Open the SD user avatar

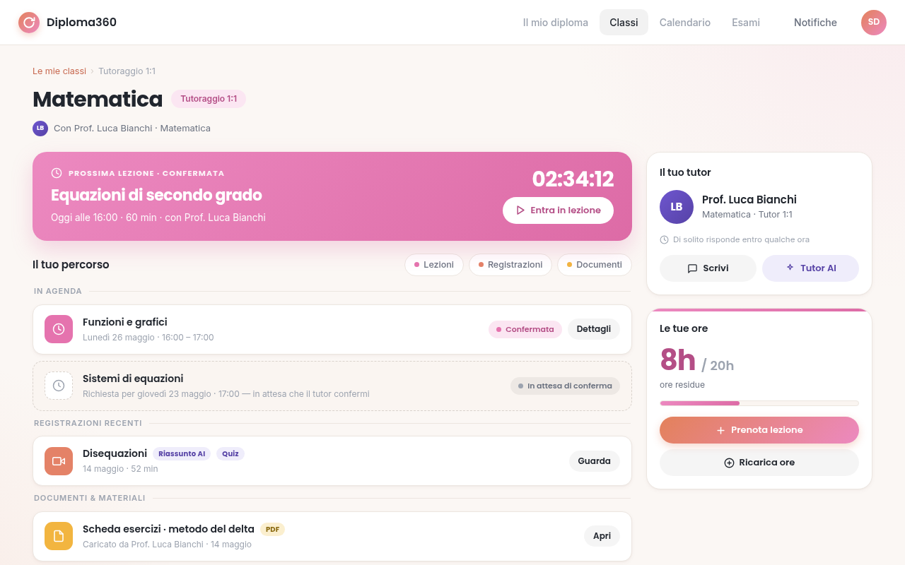tap(874, 23)
